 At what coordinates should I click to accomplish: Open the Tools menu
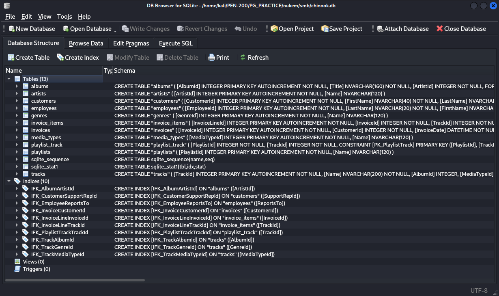click(65, 17)
